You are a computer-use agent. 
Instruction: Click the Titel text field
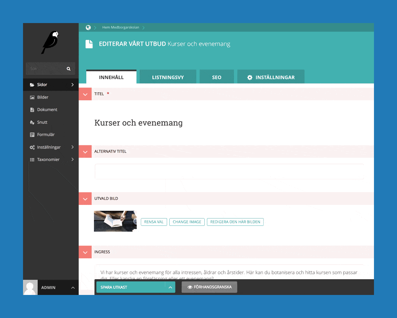[x=229, y=123]
